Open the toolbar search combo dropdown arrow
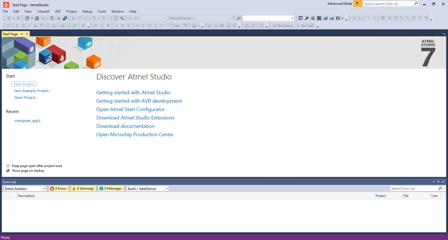 [293, 18]
